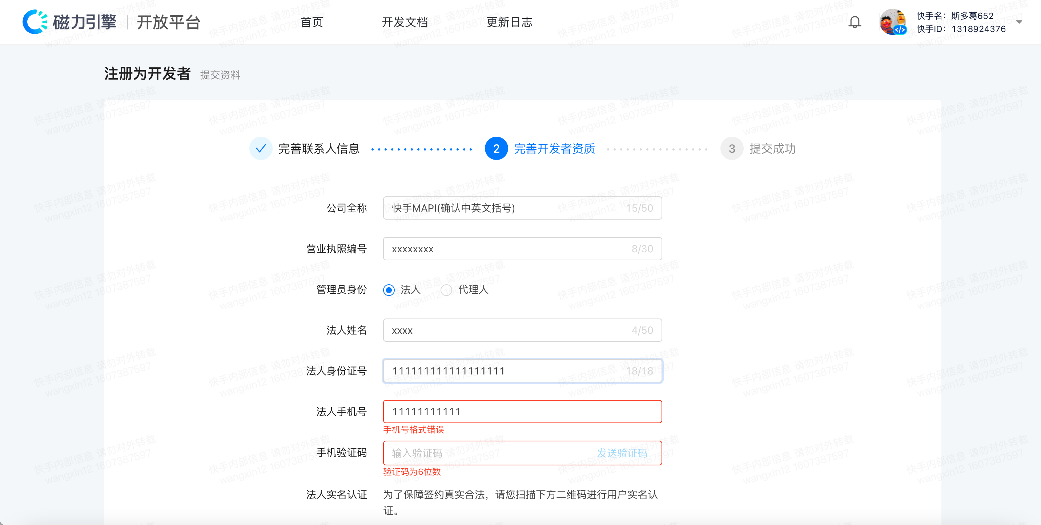Go to 首页 in the navigation
The image size is (1041, 525).
point(312,22)
